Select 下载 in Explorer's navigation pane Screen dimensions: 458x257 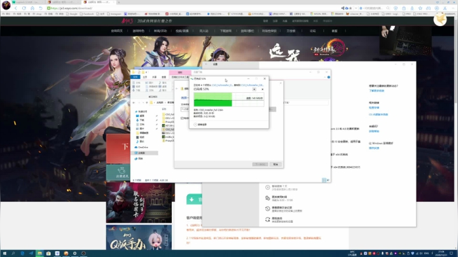pyautogui.click(x=140, y=120)
